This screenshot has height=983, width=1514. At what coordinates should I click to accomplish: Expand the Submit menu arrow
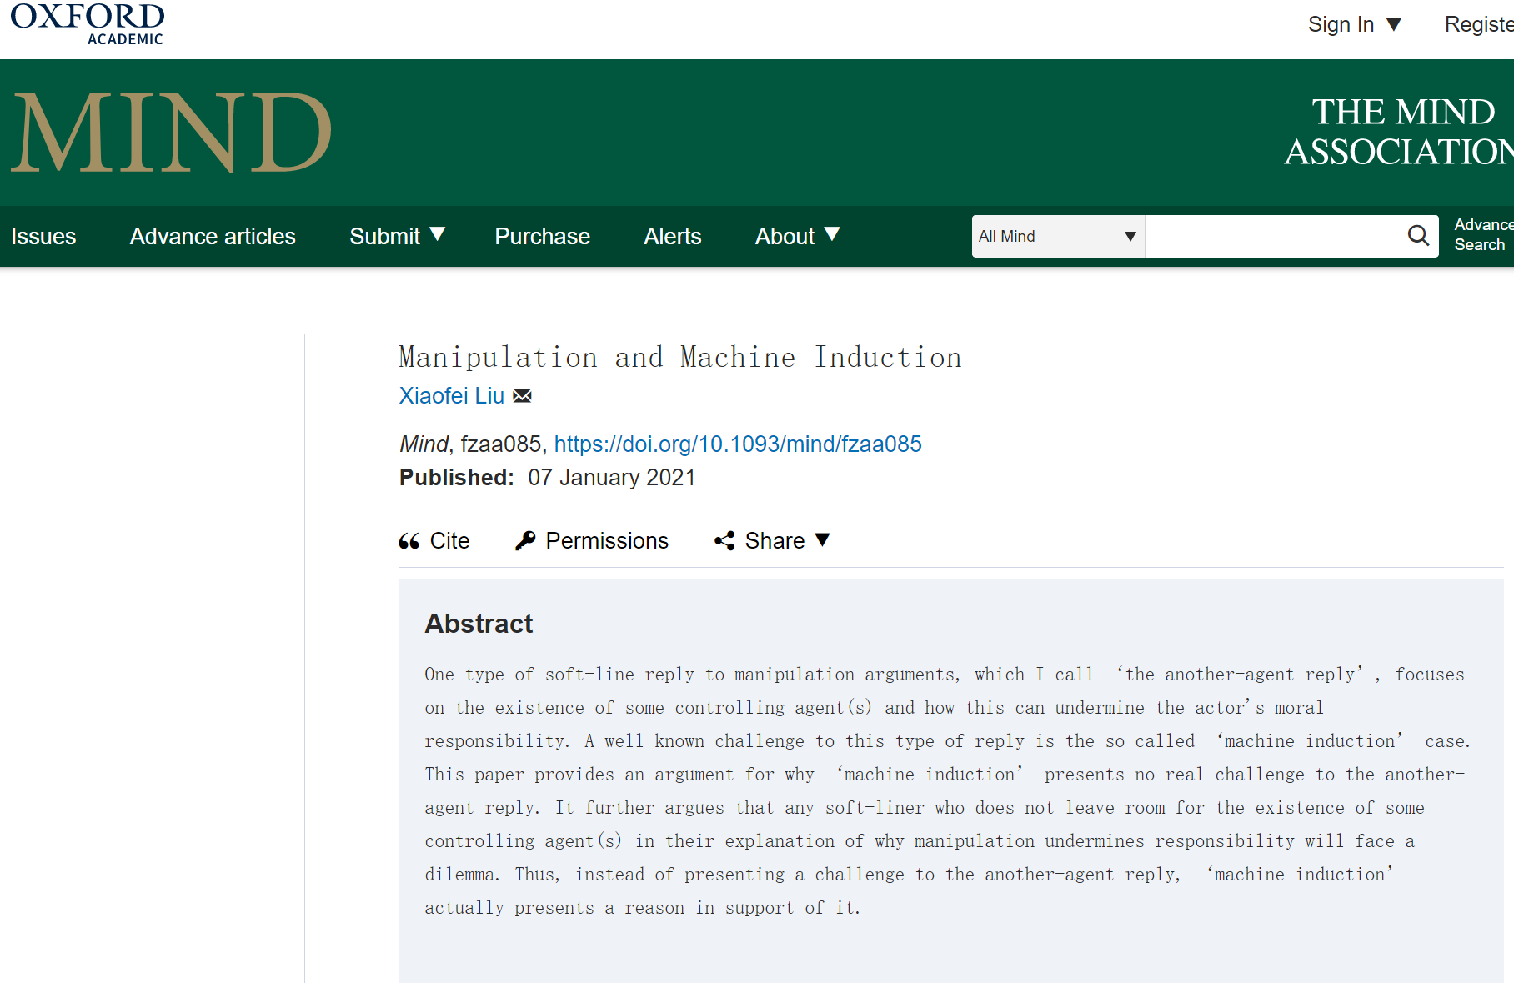pos(438,234)
